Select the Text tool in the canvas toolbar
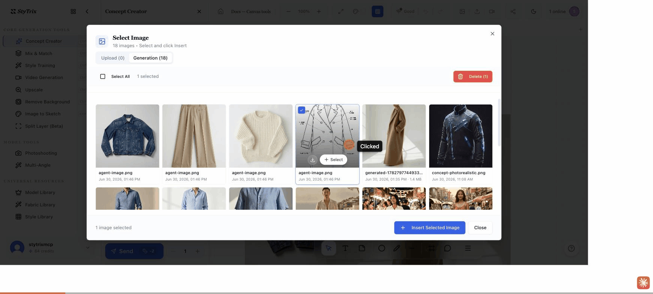The width and height of the screenshot is (653, 294). coord(345,248)
